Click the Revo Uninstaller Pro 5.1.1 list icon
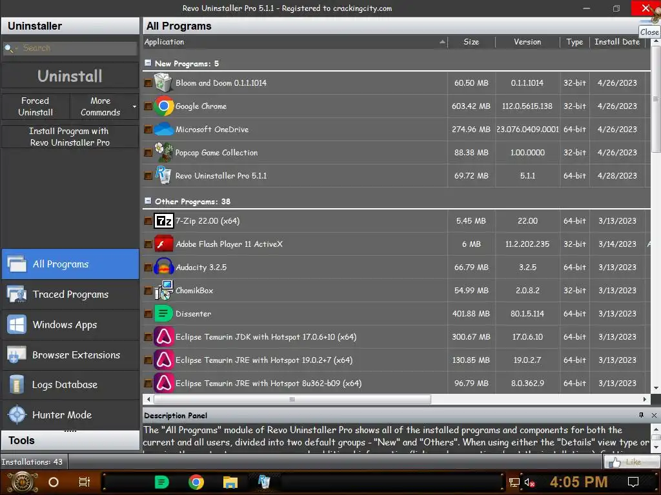Image resolution: width=661 pixels, height=495 pixels. [163, 175]
